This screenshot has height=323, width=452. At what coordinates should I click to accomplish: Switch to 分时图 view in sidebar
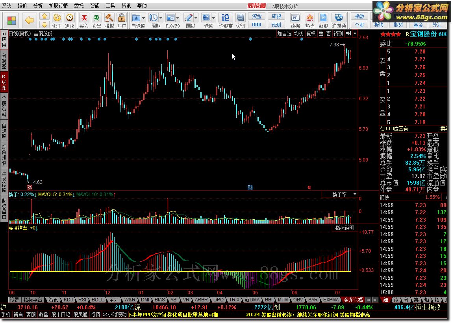coord(4,61)
